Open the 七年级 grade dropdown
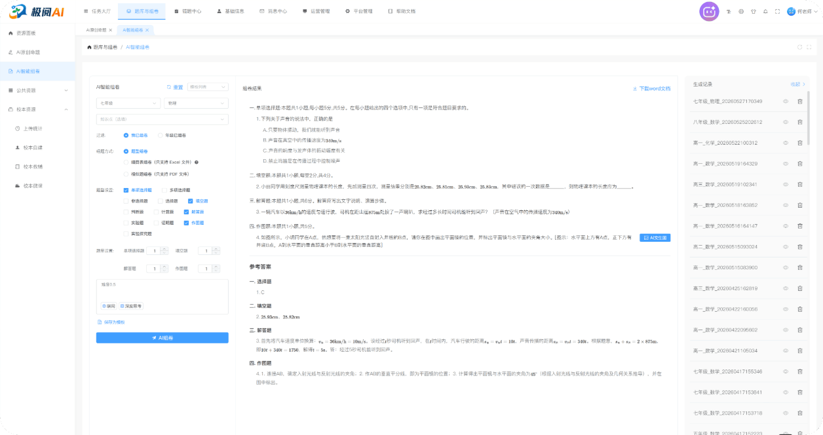Screen dimensions: 823x435 pos(128,103)
